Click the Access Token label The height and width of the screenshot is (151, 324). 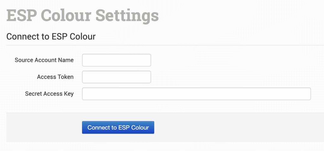55,77
